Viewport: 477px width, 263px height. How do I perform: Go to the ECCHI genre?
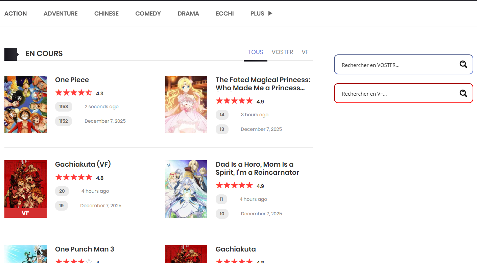(x=225, y=14)
